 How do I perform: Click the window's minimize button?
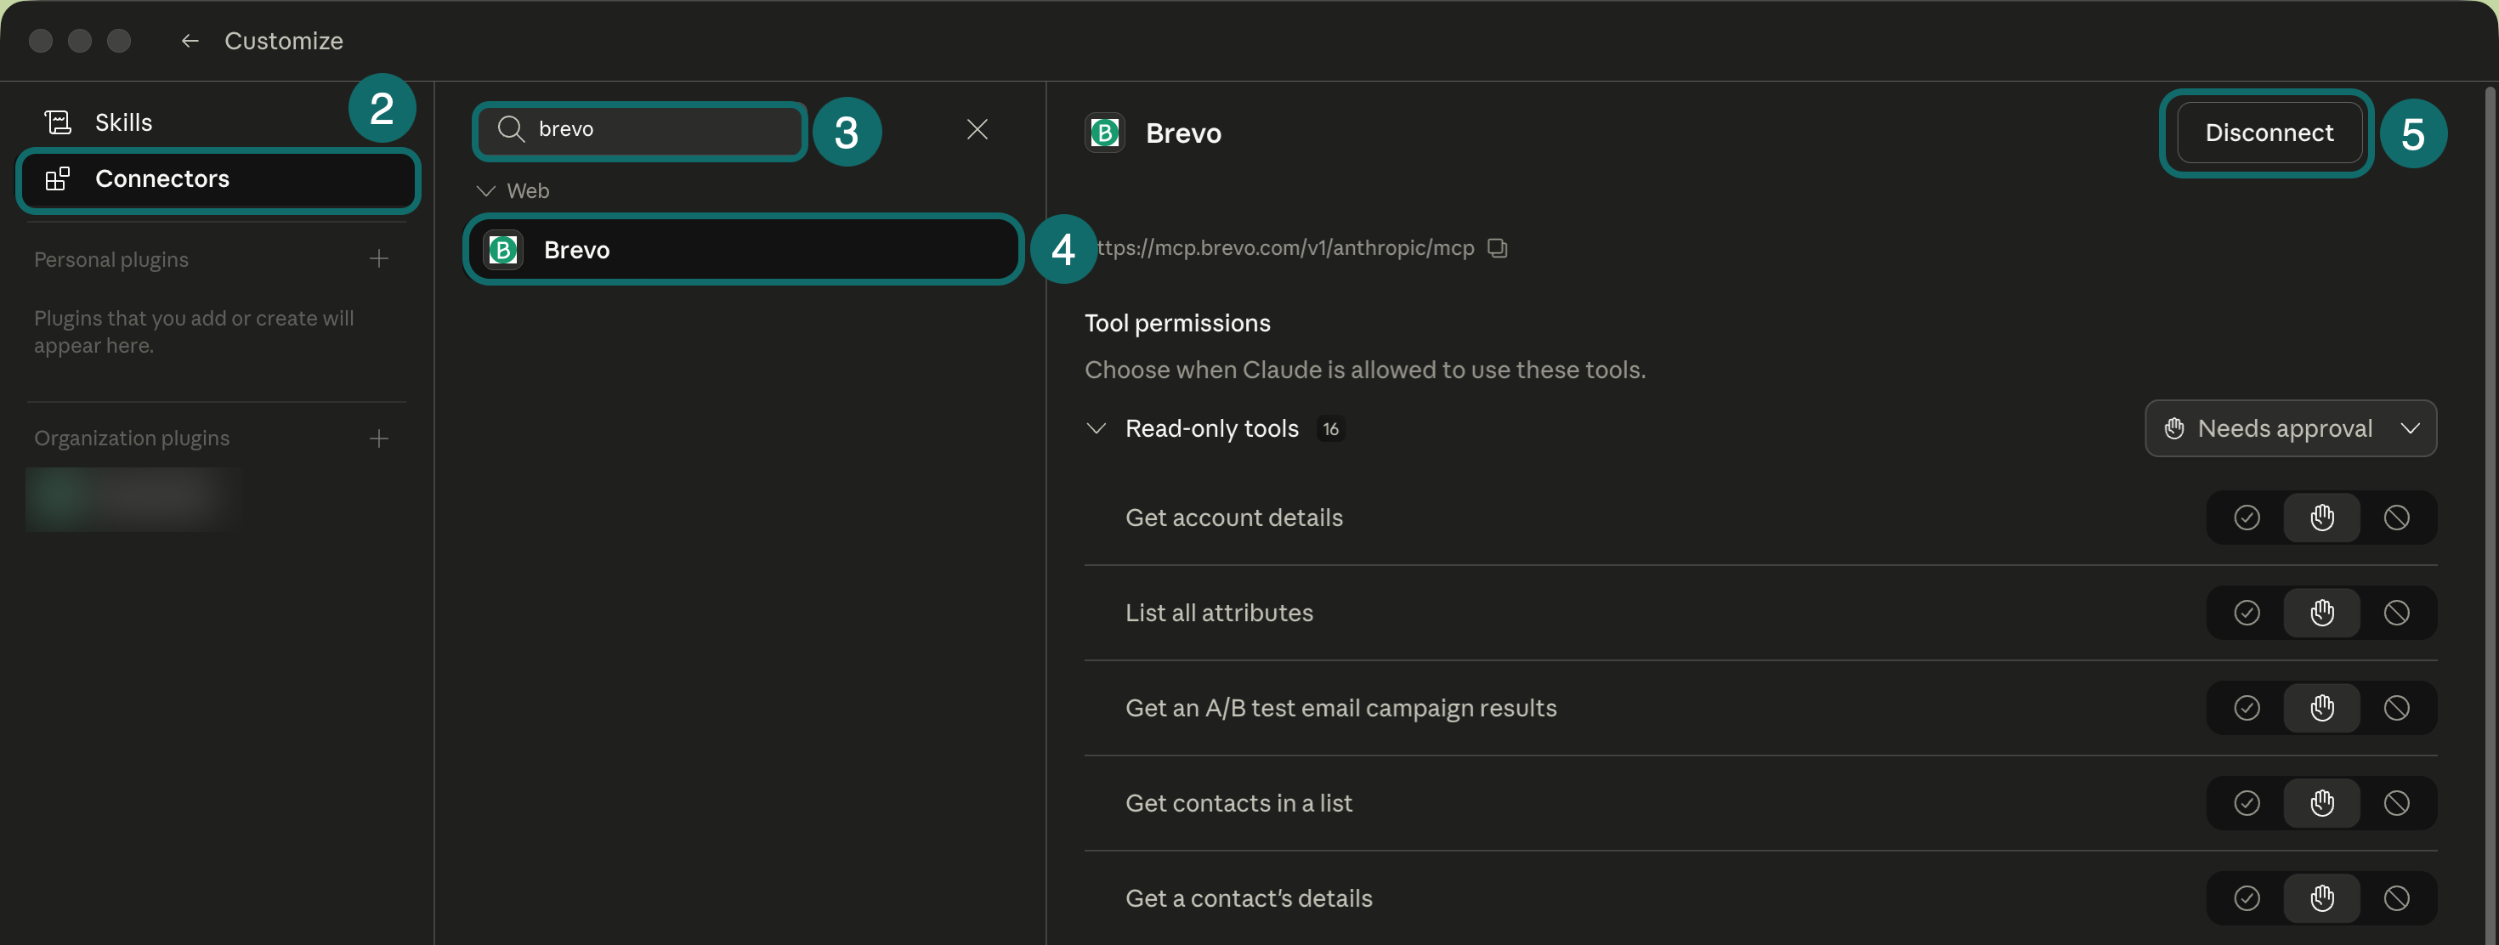pyautogui.click(x=80, y=41)
